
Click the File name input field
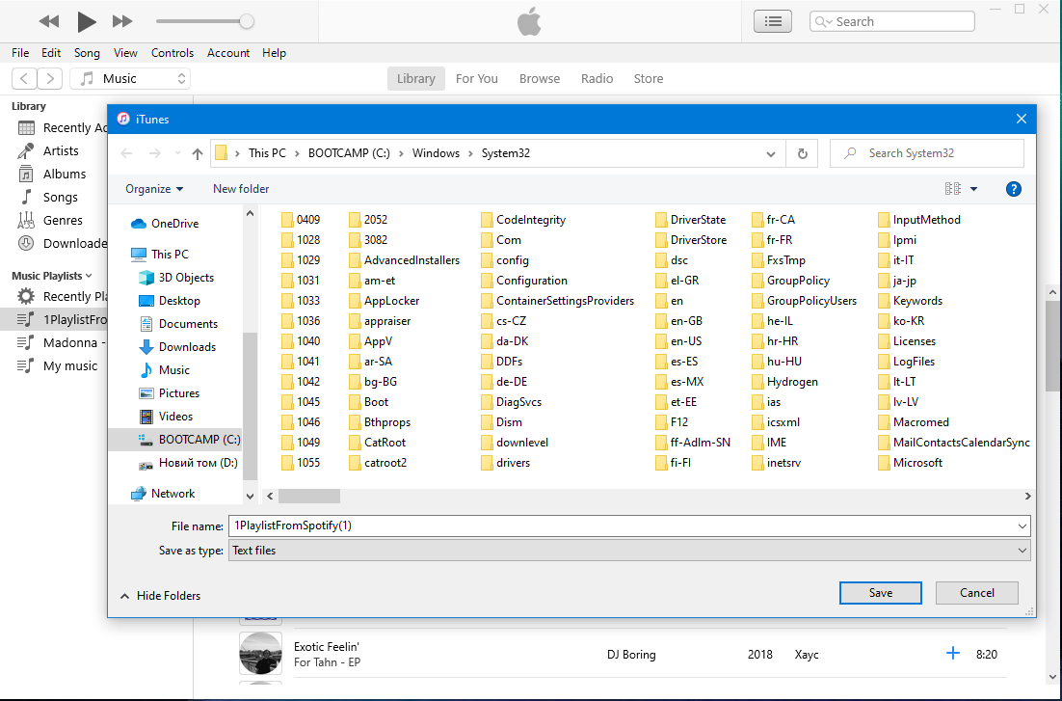(x=629, y=526)
